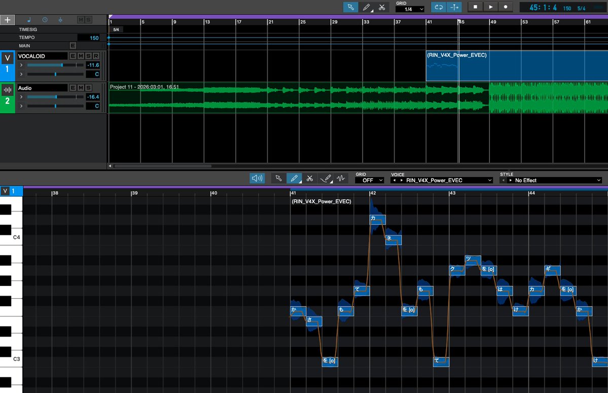Arm record R on VOCALOID track
Viewport: 608px width, 393px height.
point(96,56)
